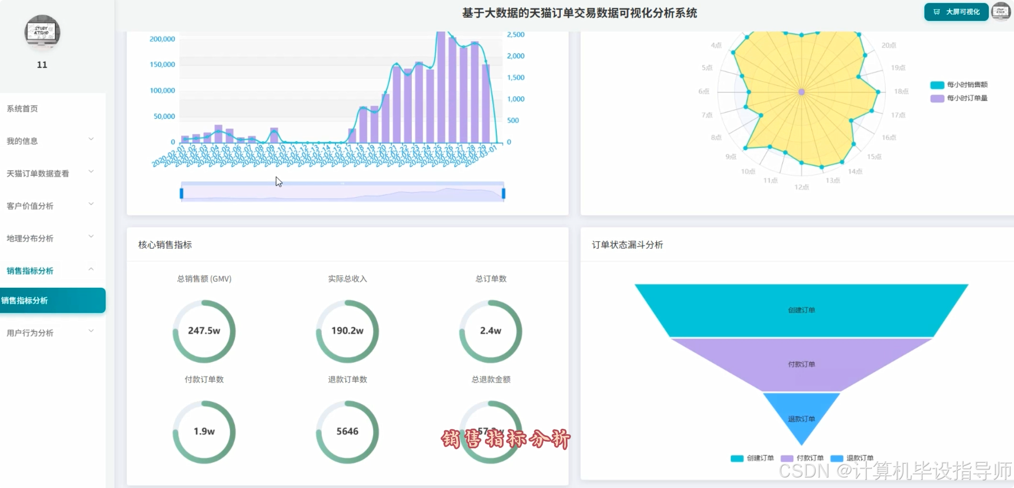Click the user avatar icon in top-right corner
Viewport: 1014px width, 488px height.
tap(1000, 11)
